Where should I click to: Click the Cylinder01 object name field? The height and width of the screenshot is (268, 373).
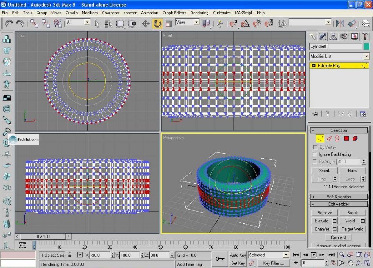[335, 47]
